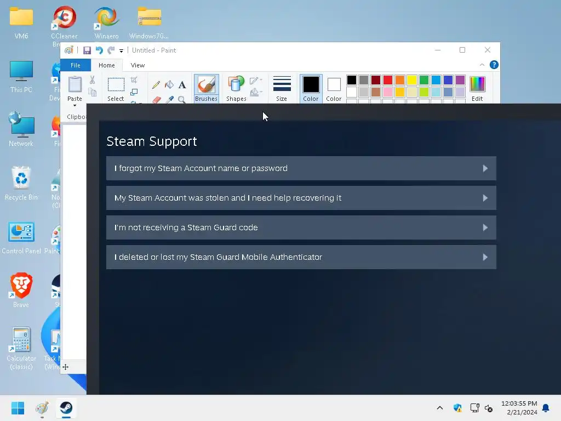Image resolution: width=561 pixels, height=421 pixels.
Task: Click the Save icon in Paint title bar
Action: [x=87, y=50]
